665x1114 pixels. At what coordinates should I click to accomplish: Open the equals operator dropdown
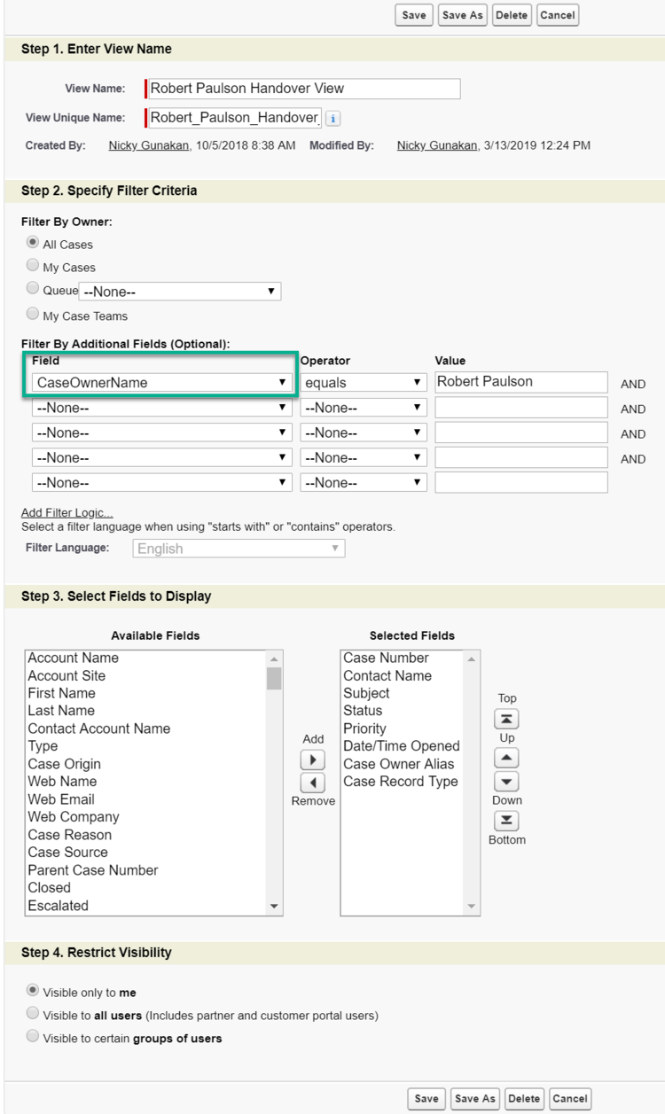tap(364, 383)
